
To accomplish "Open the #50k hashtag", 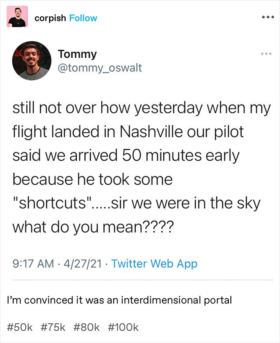I will (18, 327).
